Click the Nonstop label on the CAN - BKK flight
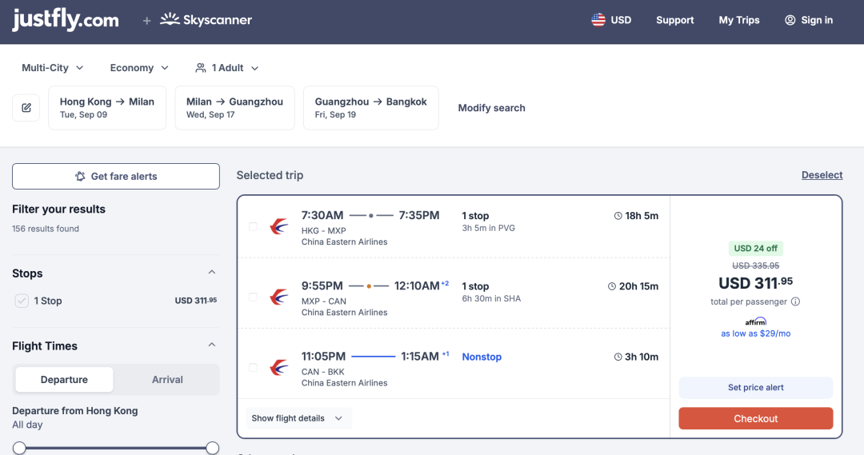Viewport: 864px width, 455px height. click(482, 357)
